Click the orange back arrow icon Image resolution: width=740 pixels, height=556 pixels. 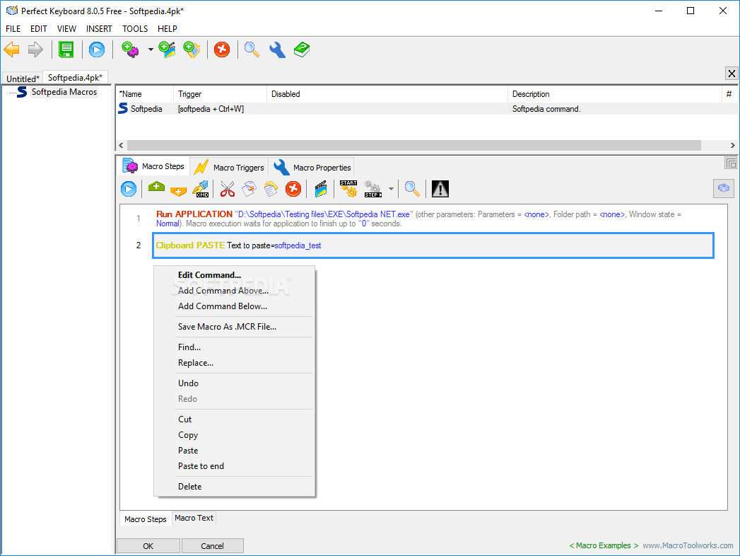(12, 50)
